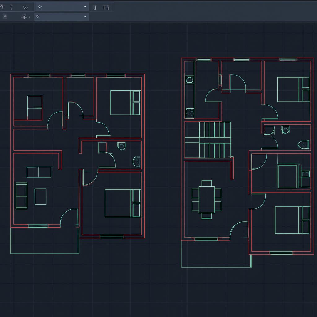Click the diamond icon in the lower dropdown
Viewport: 317px width, 317px height.
click(37, 17)
